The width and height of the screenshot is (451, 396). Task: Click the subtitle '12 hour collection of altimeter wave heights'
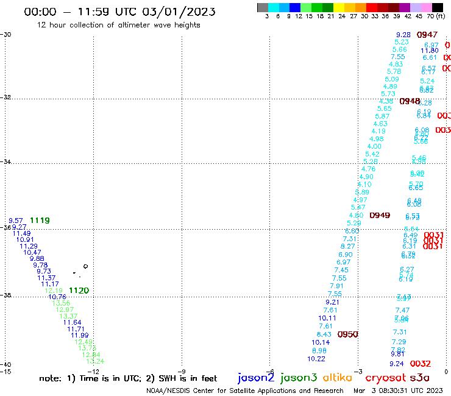[118, 25]
